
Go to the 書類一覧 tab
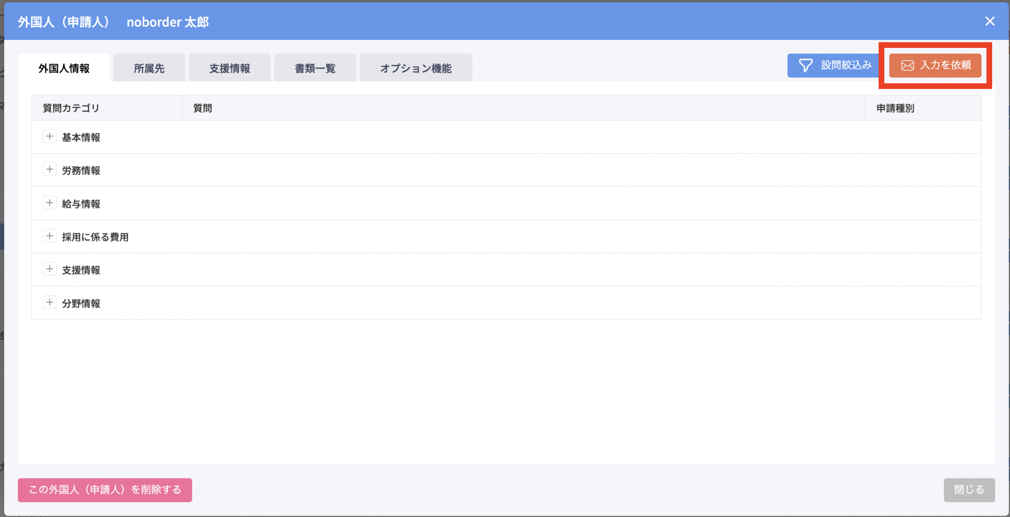coord(315,68)
